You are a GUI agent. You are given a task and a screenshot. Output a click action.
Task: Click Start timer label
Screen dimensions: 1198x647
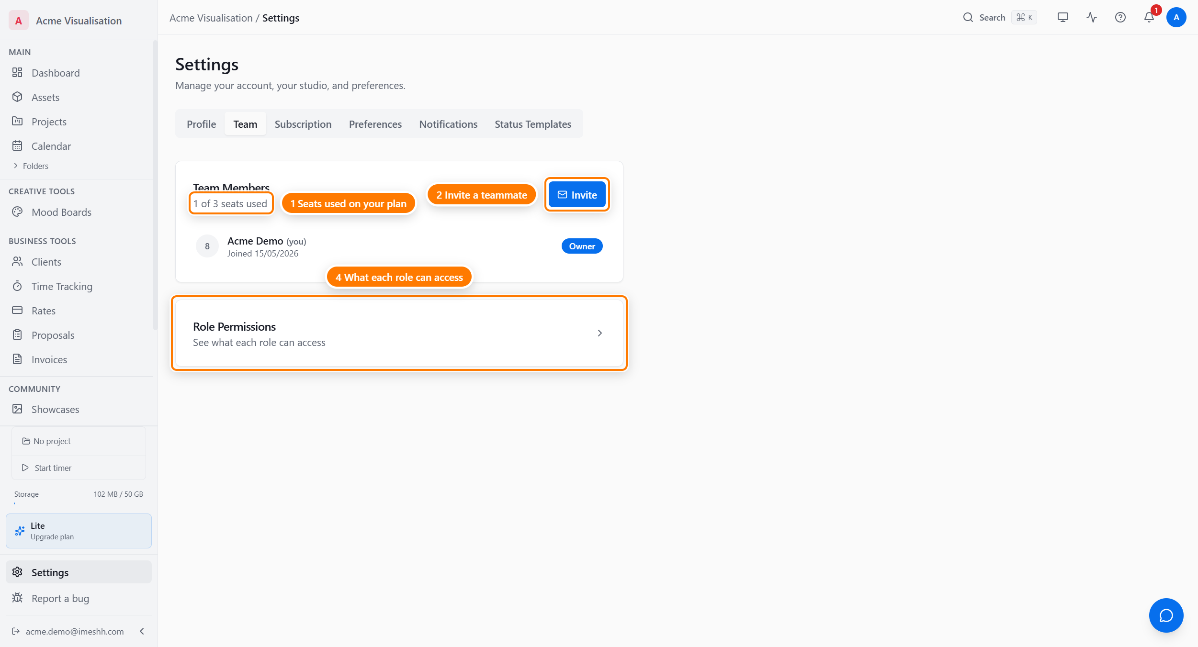53,468
